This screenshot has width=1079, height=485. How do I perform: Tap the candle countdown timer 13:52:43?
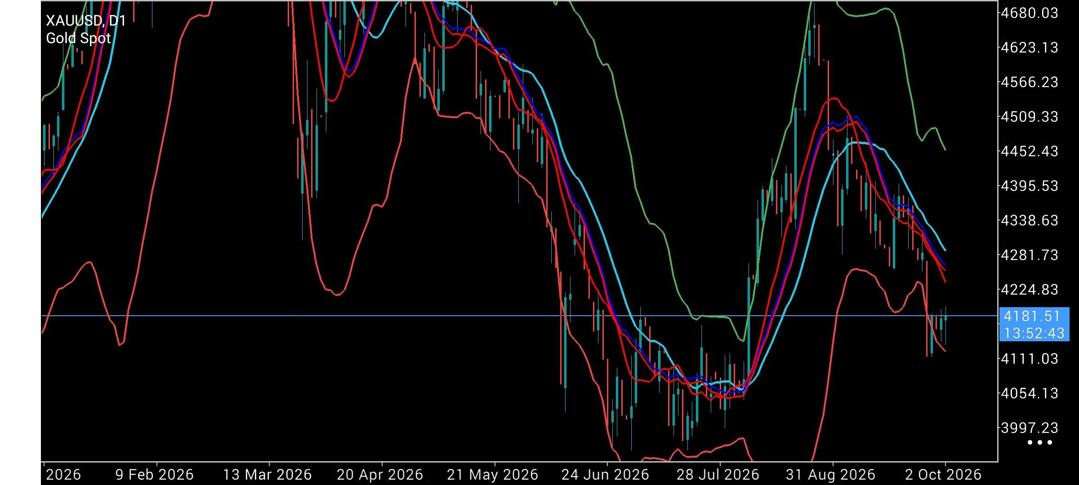click(x=1034, y=333)
